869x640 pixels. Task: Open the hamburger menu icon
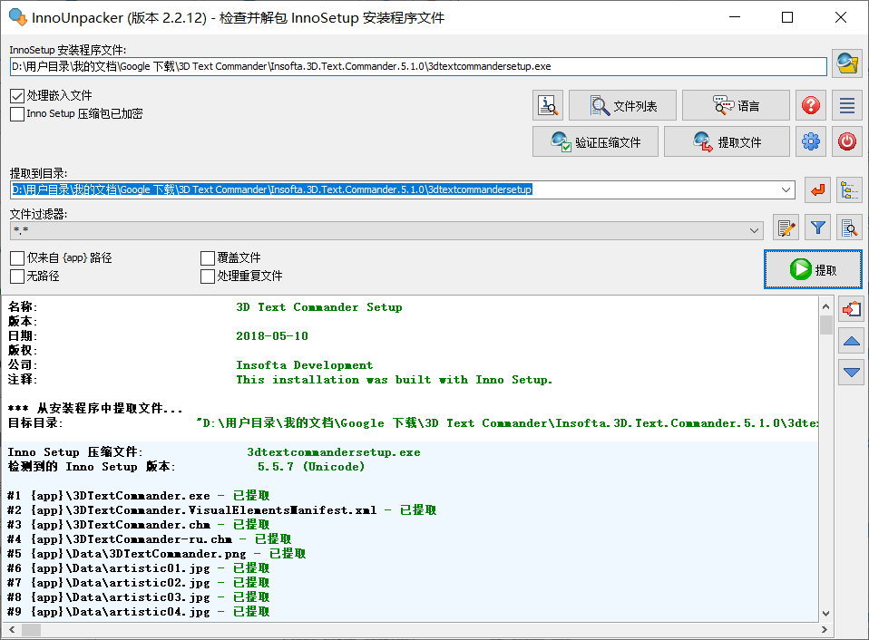click(847, 105)
